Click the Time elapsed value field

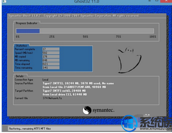[x=51, y=64]
